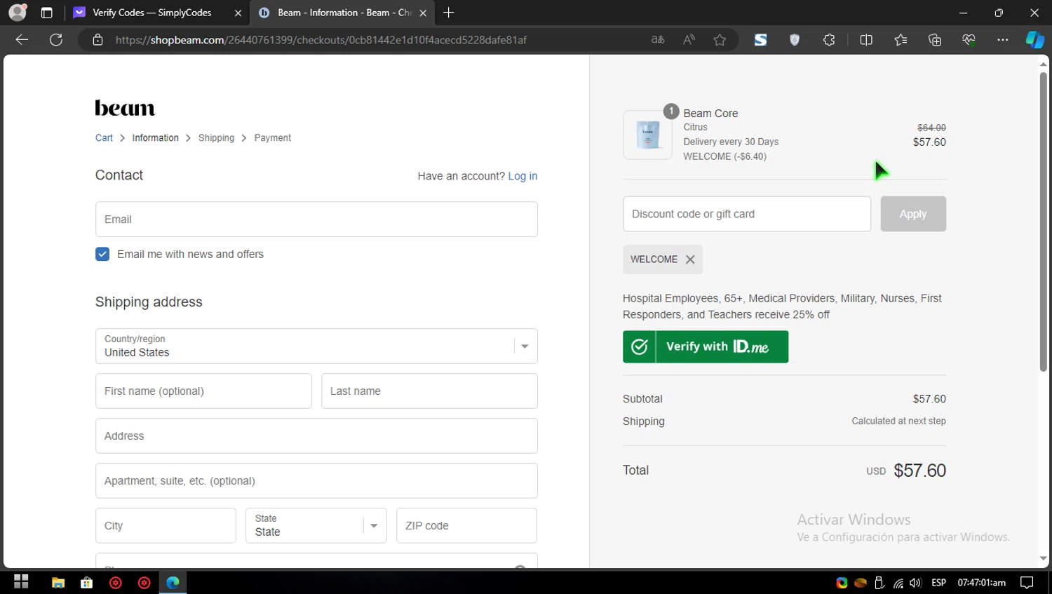Click the Information breadcrumb step
The height and width of the screenshot is (594, 1052).
[156, 138]
